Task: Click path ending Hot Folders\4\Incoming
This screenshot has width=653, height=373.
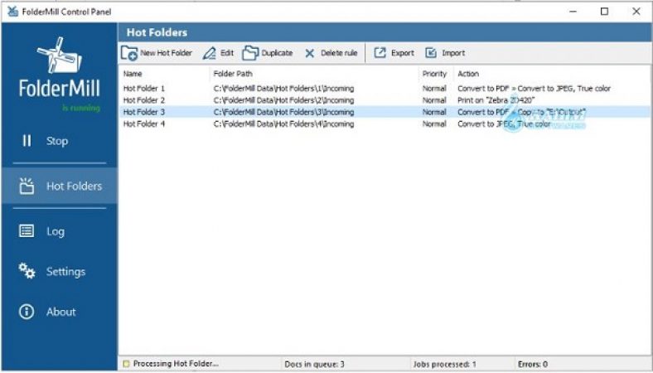Action: tap(283, 124)
